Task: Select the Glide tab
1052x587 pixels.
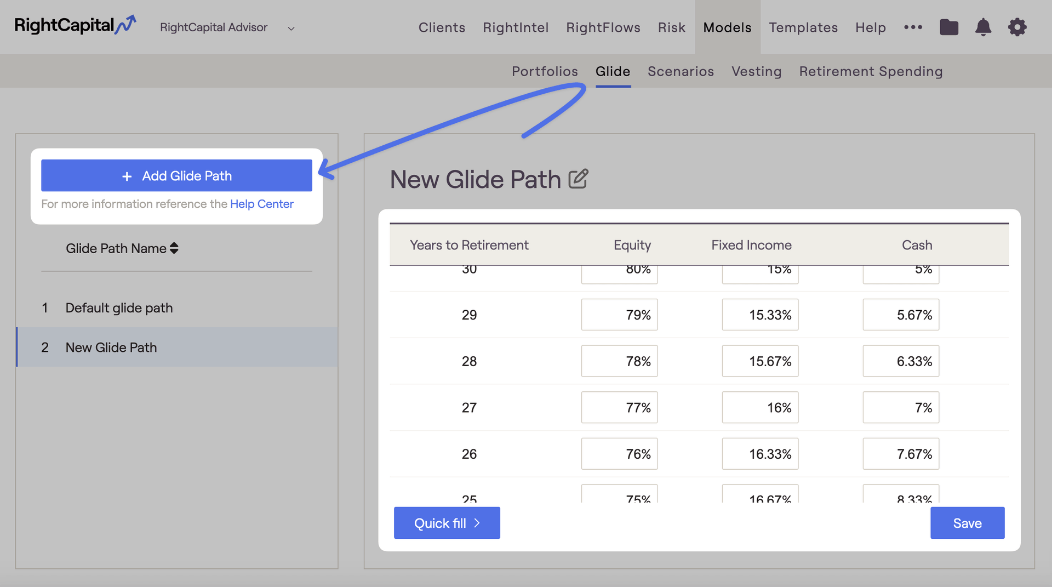Action: point(613,71)
